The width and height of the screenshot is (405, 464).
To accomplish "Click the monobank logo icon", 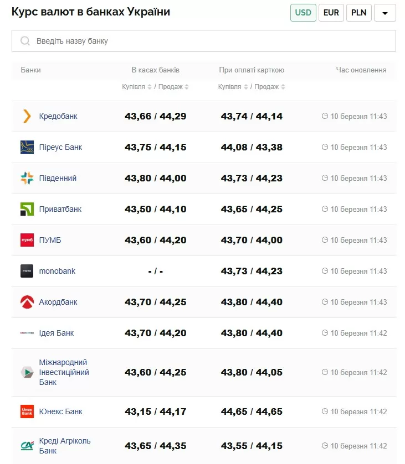I will 27,271.
